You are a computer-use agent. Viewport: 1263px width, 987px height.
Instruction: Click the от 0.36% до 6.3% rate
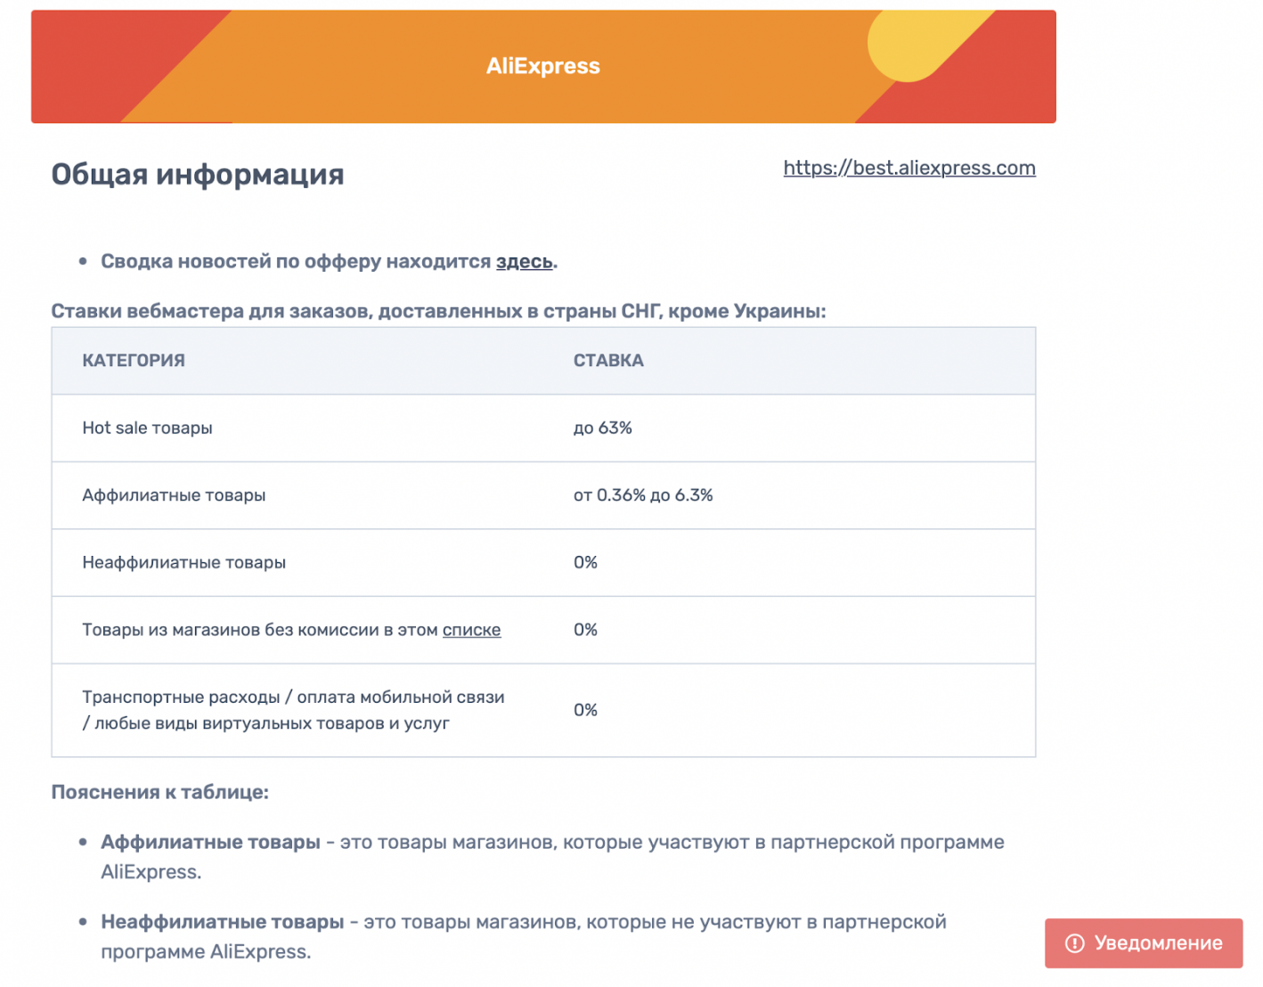point(643,495)
